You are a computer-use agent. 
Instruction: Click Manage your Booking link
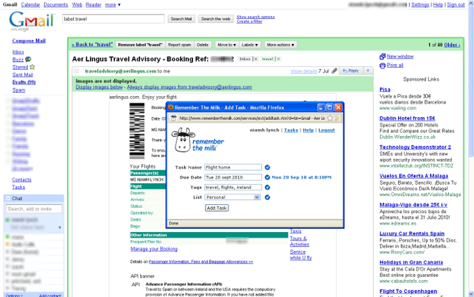(154, 249)
